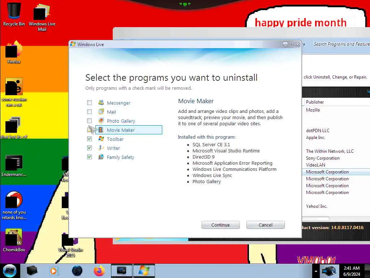The image size is (370, 278).
Task: Open Firefox from the taskbar
Action: point(99,271)
